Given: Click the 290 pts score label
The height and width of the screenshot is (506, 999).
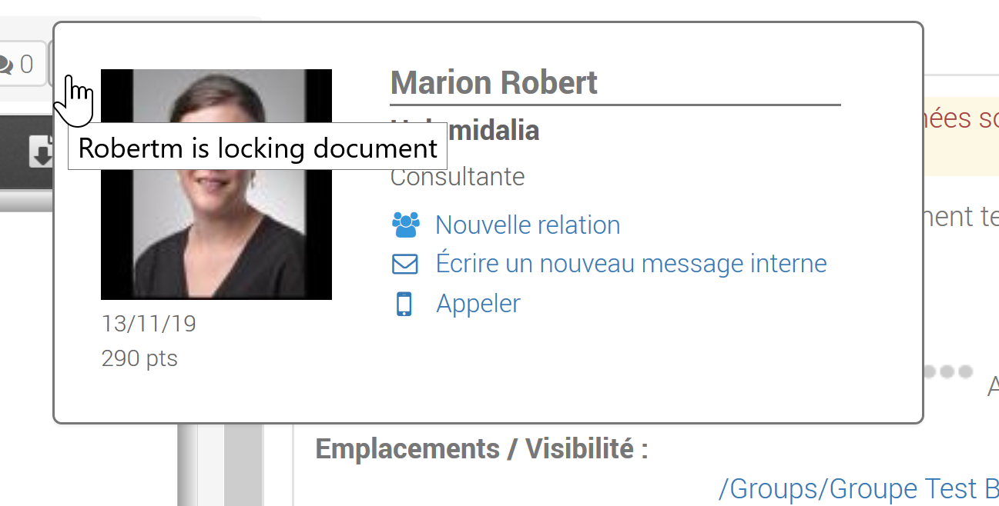Looking at the screenshot, I should 139,358.
